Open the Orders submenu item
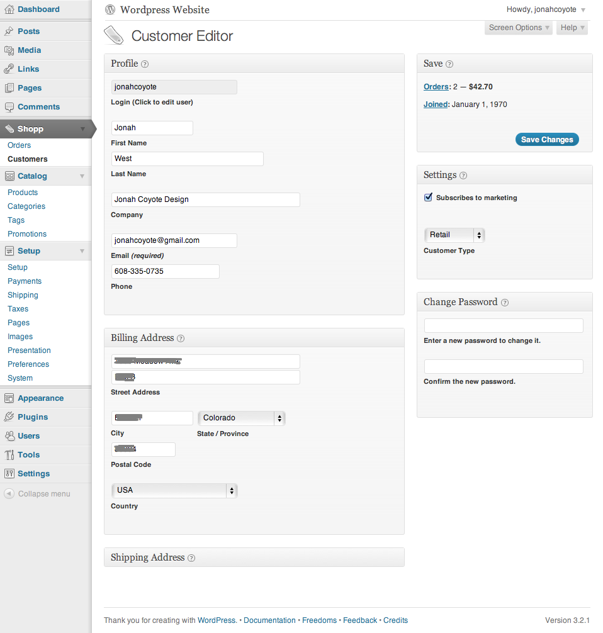The height and width of the screenshot is (633, 603). coord(19,145)
